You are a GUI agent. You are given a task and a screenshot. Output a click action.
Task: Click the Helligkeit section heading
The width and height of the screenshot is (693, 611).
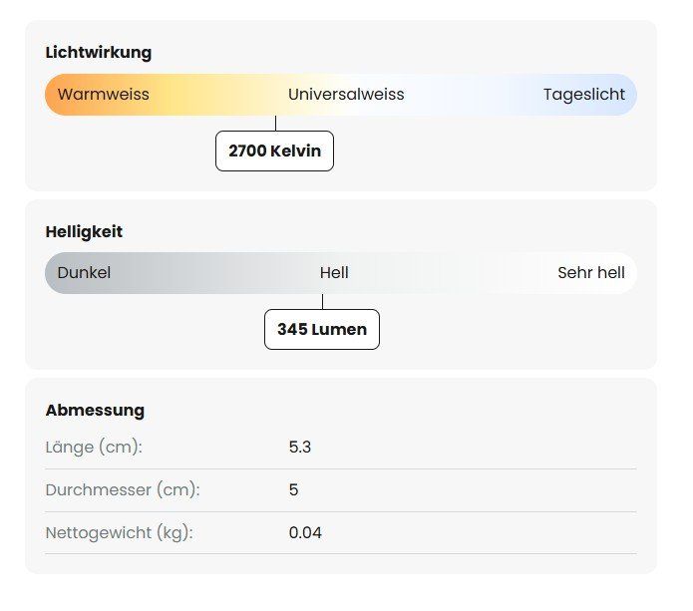click(85, 231)
